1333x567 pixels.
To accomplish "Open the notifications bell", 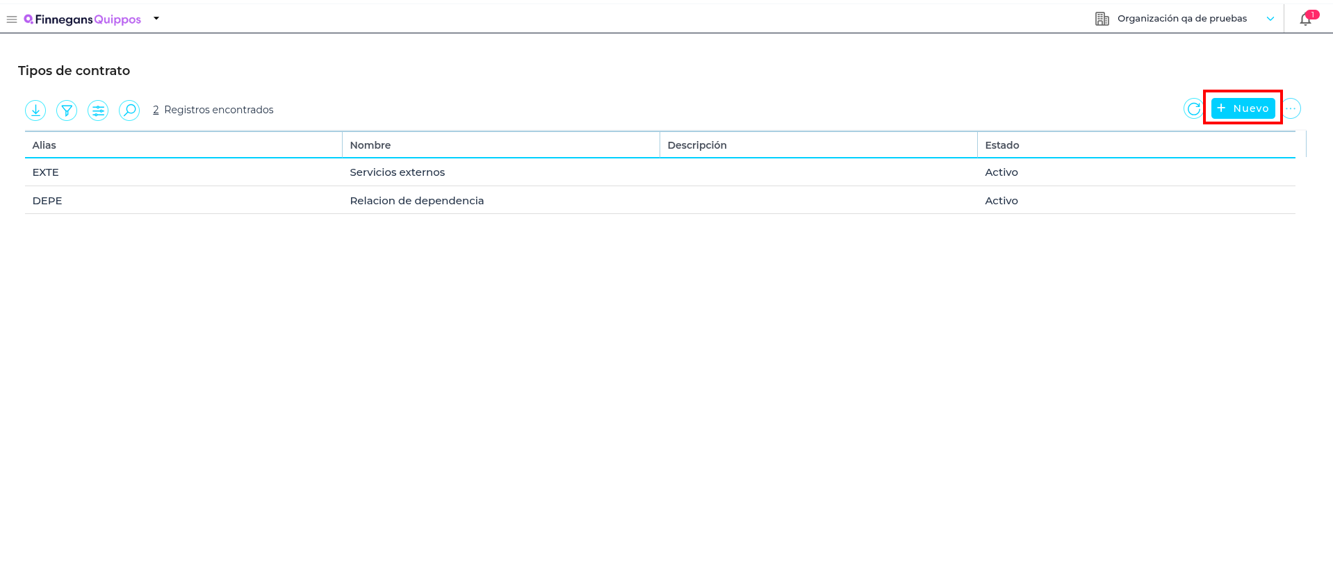I will 1306,19.
